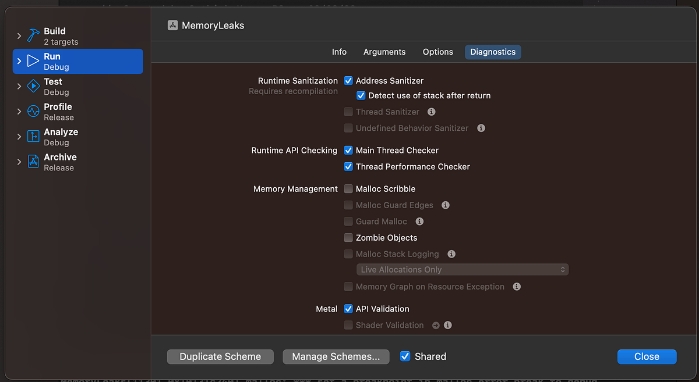This screenshot has height=382, width=699.
Task: Expand the Build scheme disclosure triangle
Action: pyautogui.click(x=19, y=35)
